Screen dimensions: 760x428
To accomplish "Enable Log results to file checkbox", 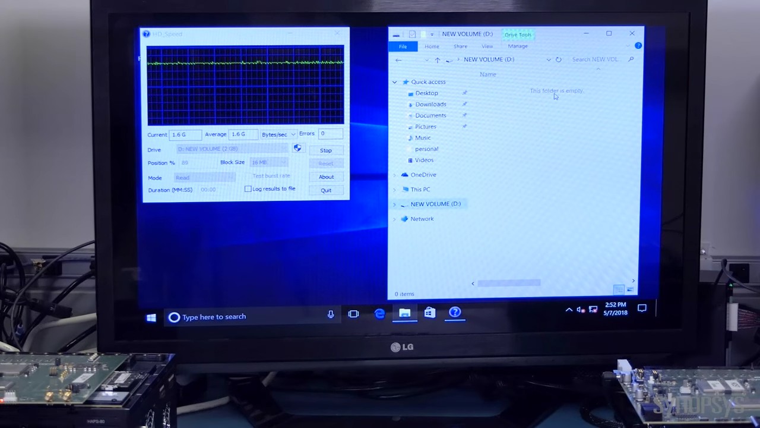I will (x=248, y=188).
